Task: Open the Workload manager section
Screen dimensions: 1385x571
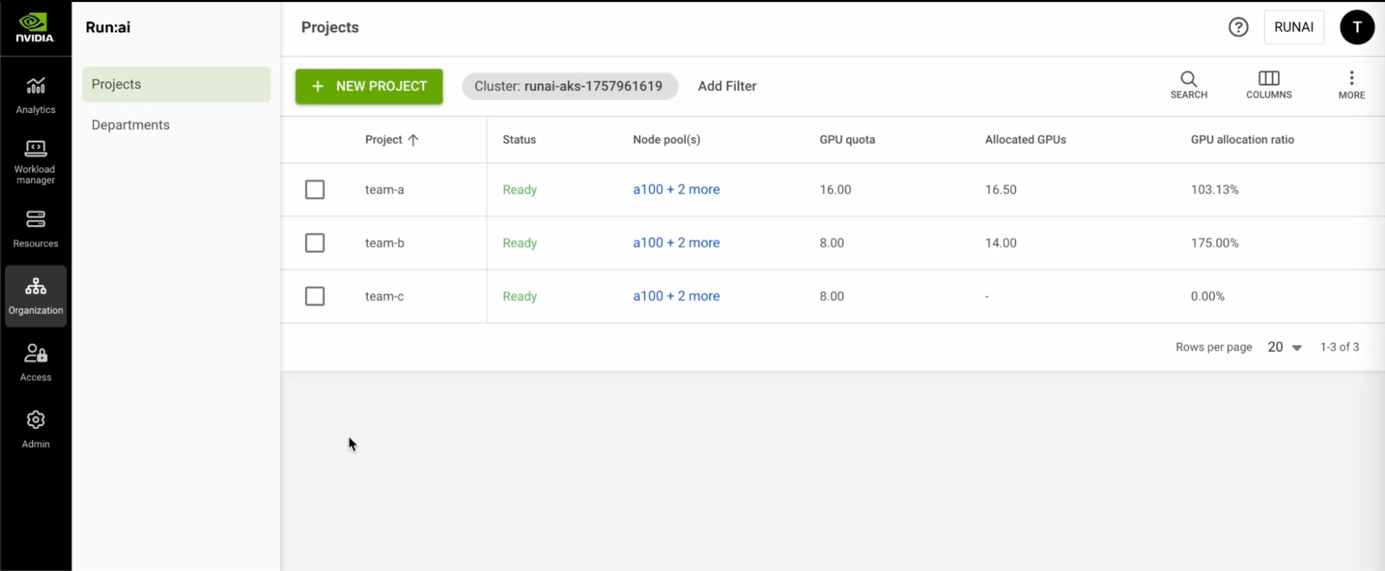Action: [35, 162]
